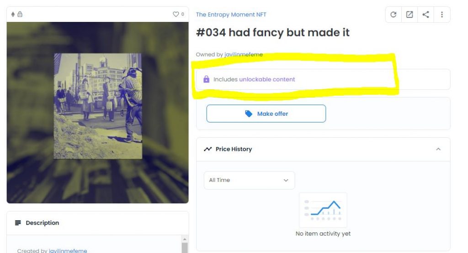The image size is (468, 253).
Task: Open item in new window icon
Action: [409, 14]
